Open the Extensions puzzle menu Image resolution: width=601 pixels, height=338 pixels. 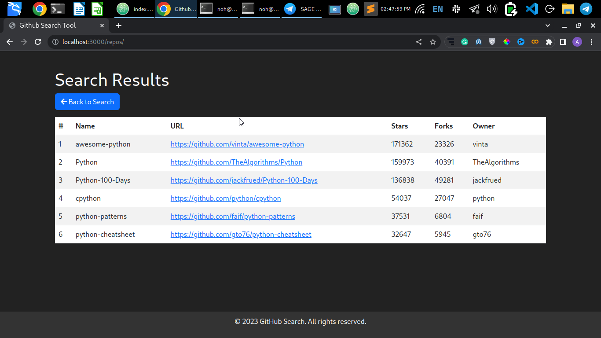(549, 42)
